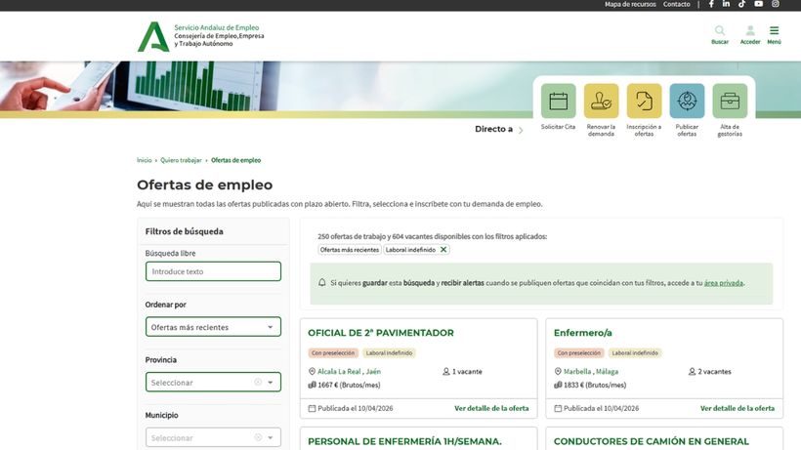
Task: Expand the Municipio select dropdown
Action: [213, 437]
